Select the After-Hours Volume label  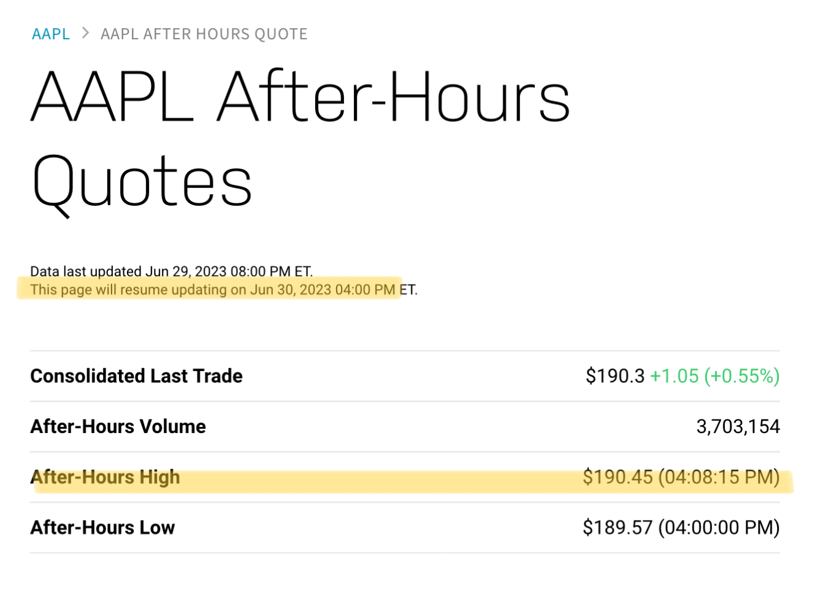pyautogui.click(x=118, y=426)
